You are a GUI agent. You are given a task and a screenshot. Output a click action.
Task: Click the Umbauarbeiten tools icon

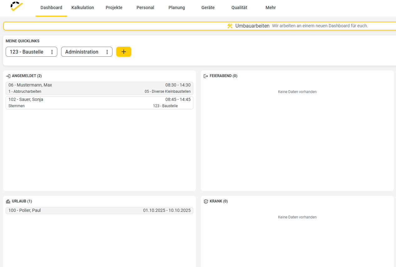click(x=230, y=26)
